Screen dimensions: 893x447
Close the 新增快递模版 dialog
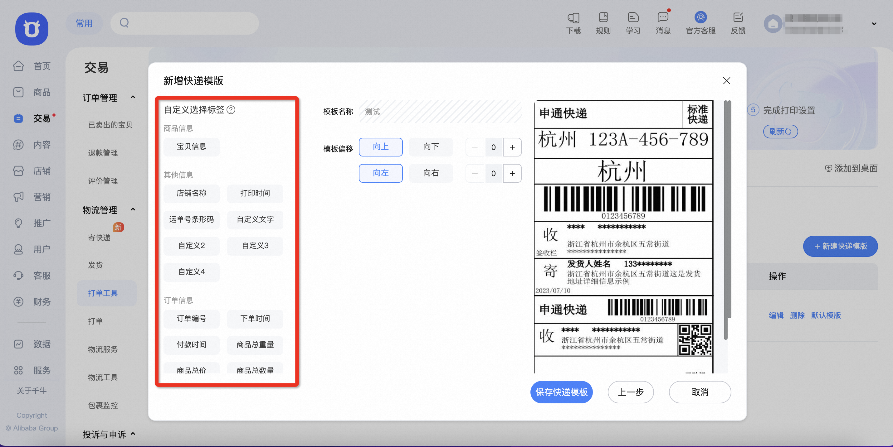[727, 81]
